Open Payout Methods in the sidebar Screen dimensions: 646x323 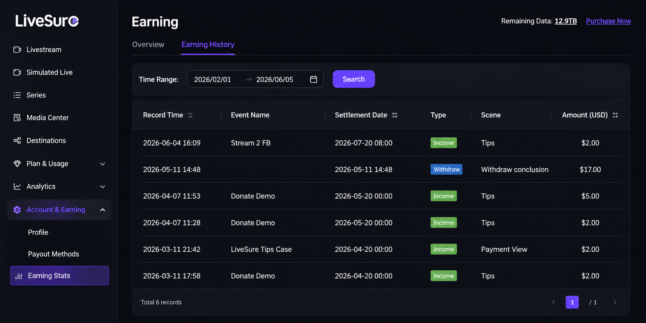pyautogui.click(x=54, y=254)
